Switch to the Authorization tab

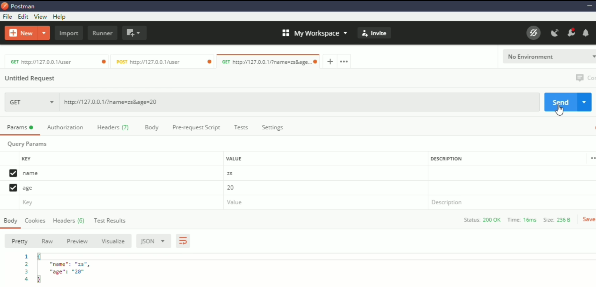coord(65,127)
